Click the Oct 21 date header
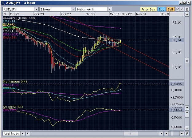192x138 pixels. point(15,14)
